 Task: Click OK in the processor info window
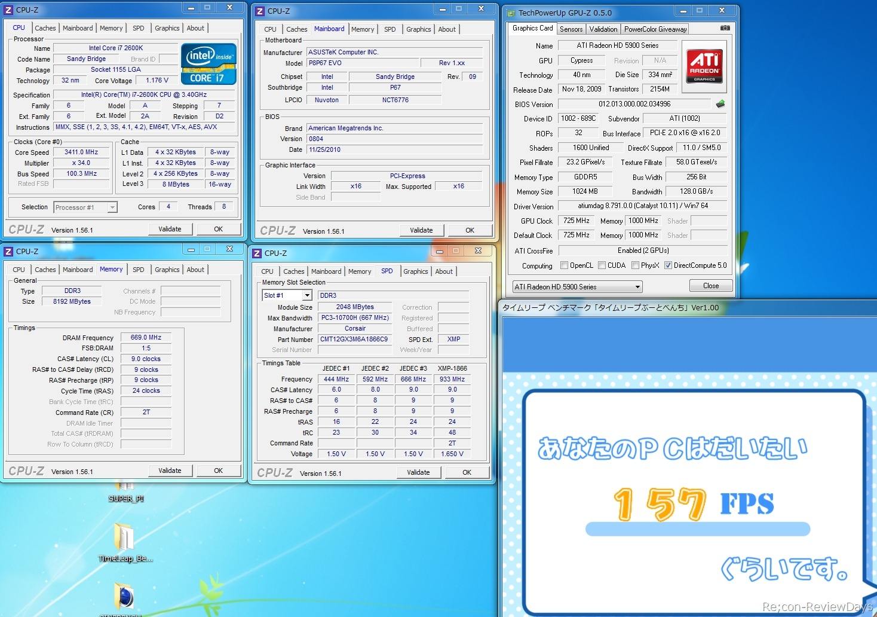click(219, 229)
